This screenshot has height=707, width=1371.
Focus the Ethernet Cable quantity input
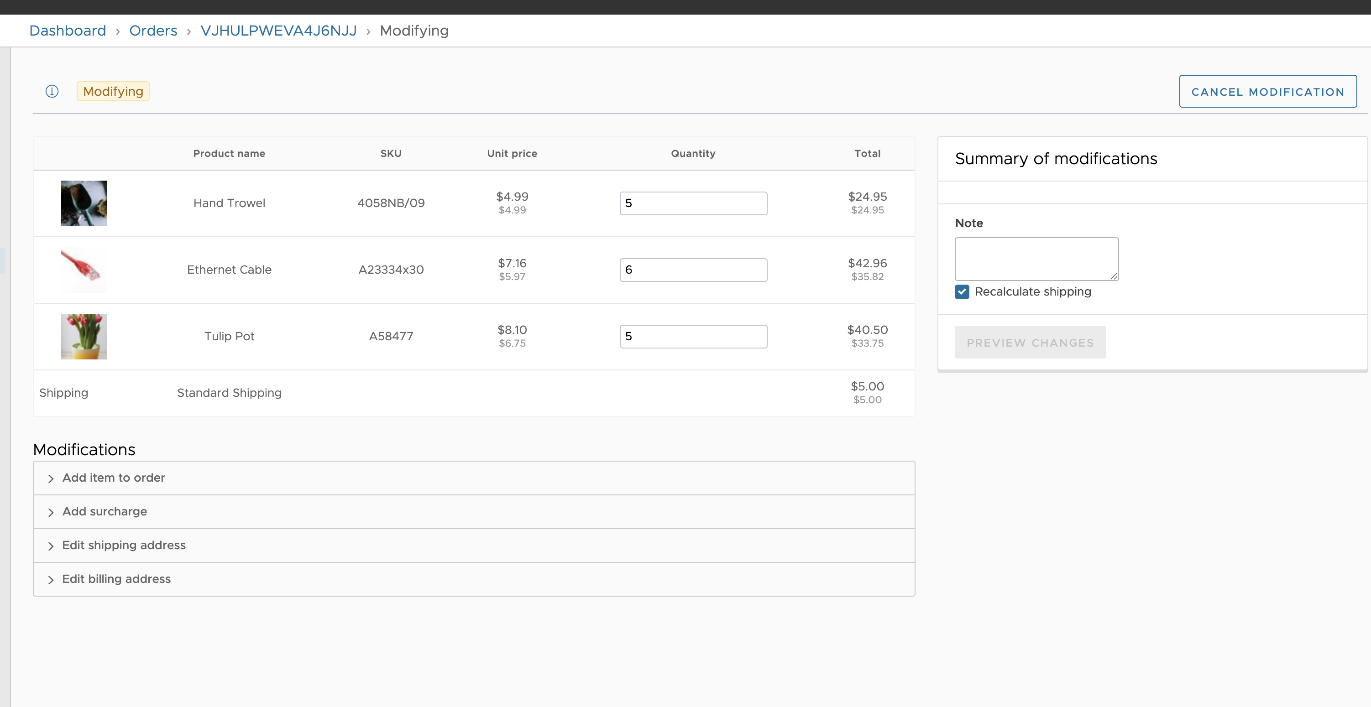693,270
